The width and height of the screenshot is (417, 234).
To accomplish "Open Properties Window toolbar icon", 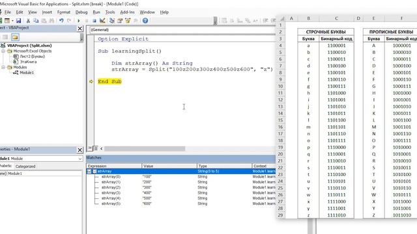I will pos(120,21).
